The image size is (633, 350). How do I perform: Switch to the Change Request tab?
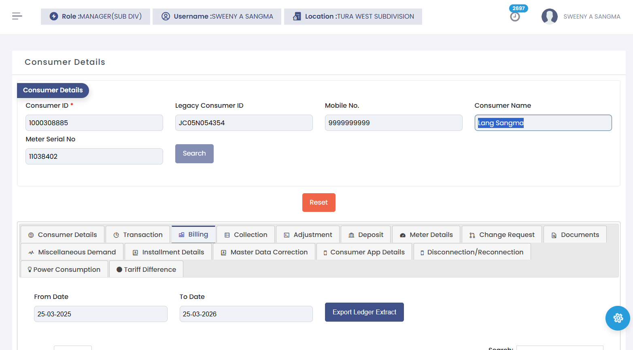click(502, 235)
